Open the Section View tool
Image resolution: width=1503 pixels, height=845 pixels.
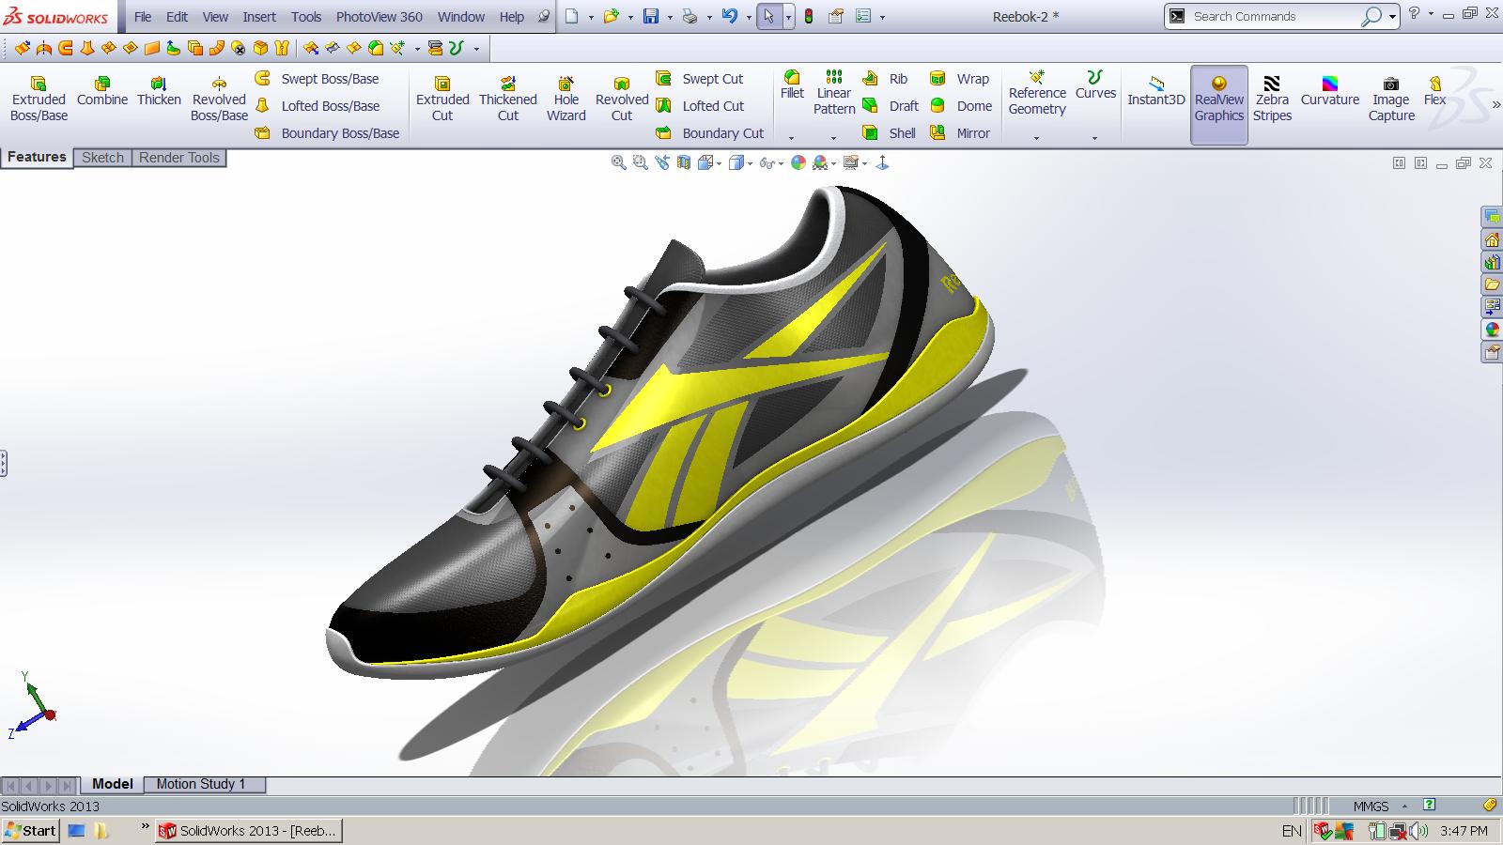pyautogui.click(x=684, y=162)
